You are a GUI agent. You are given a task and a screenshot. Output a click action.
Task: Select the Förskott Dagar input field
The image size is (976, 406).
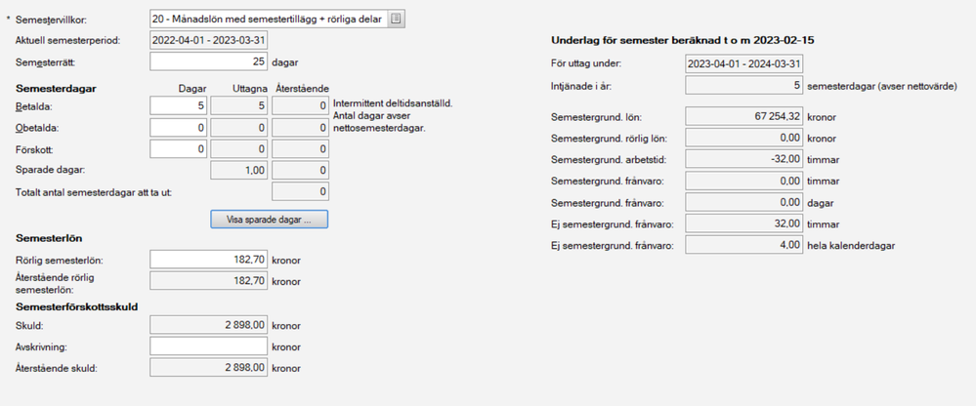179,148
